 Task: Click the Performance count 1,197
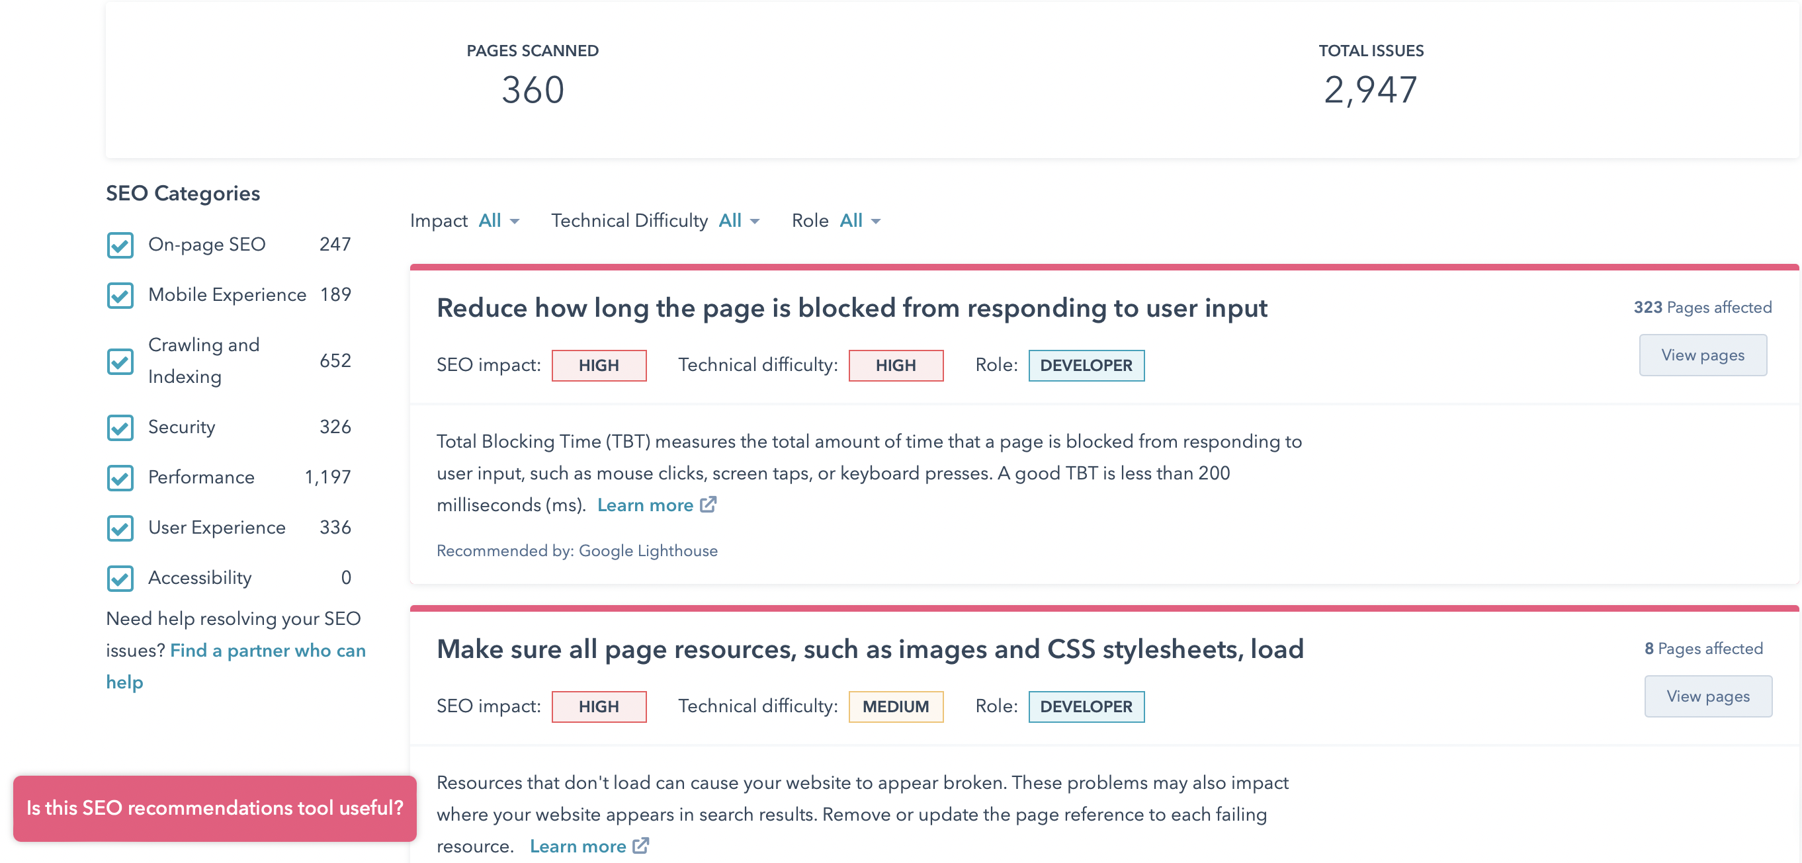coord(327,477)
